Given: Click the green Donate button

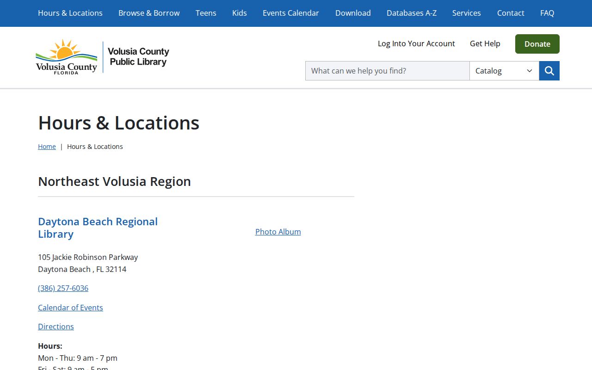Looking at the screenshot, I should (x=537, y=44).
